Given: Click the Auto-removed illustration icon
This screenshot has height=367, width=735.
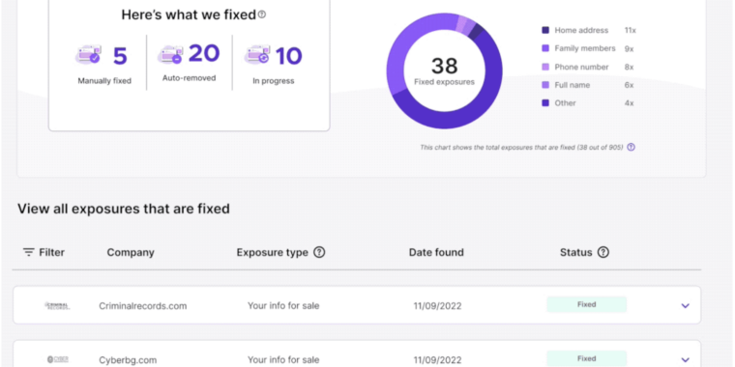Looking at the screenshot, I should click(170, 55).
